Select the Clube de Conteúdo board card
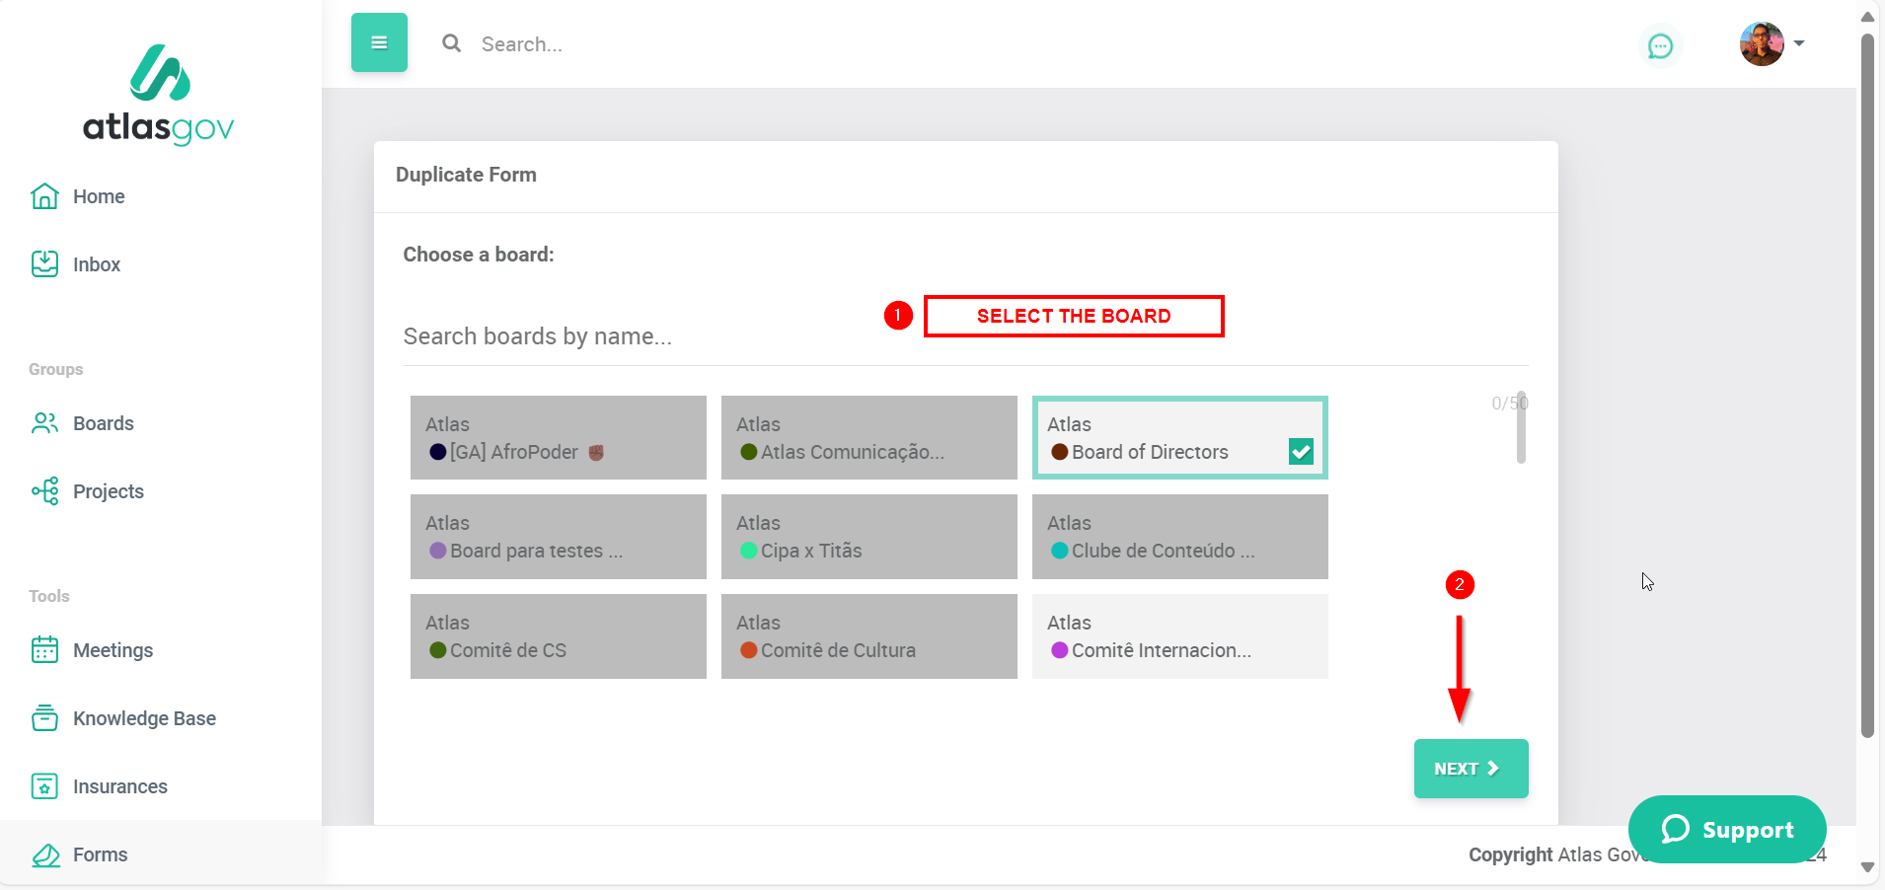The width and height of the screenshot is (1885, 890). (x=1180, y=537)
